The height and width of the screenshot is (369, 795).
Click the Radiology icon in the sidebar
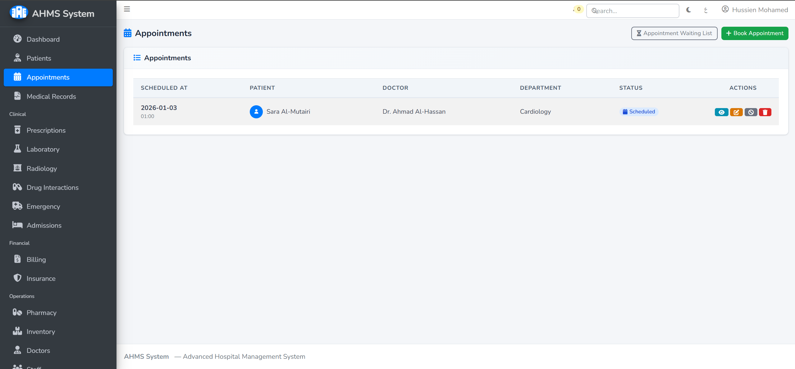point(17,168)
